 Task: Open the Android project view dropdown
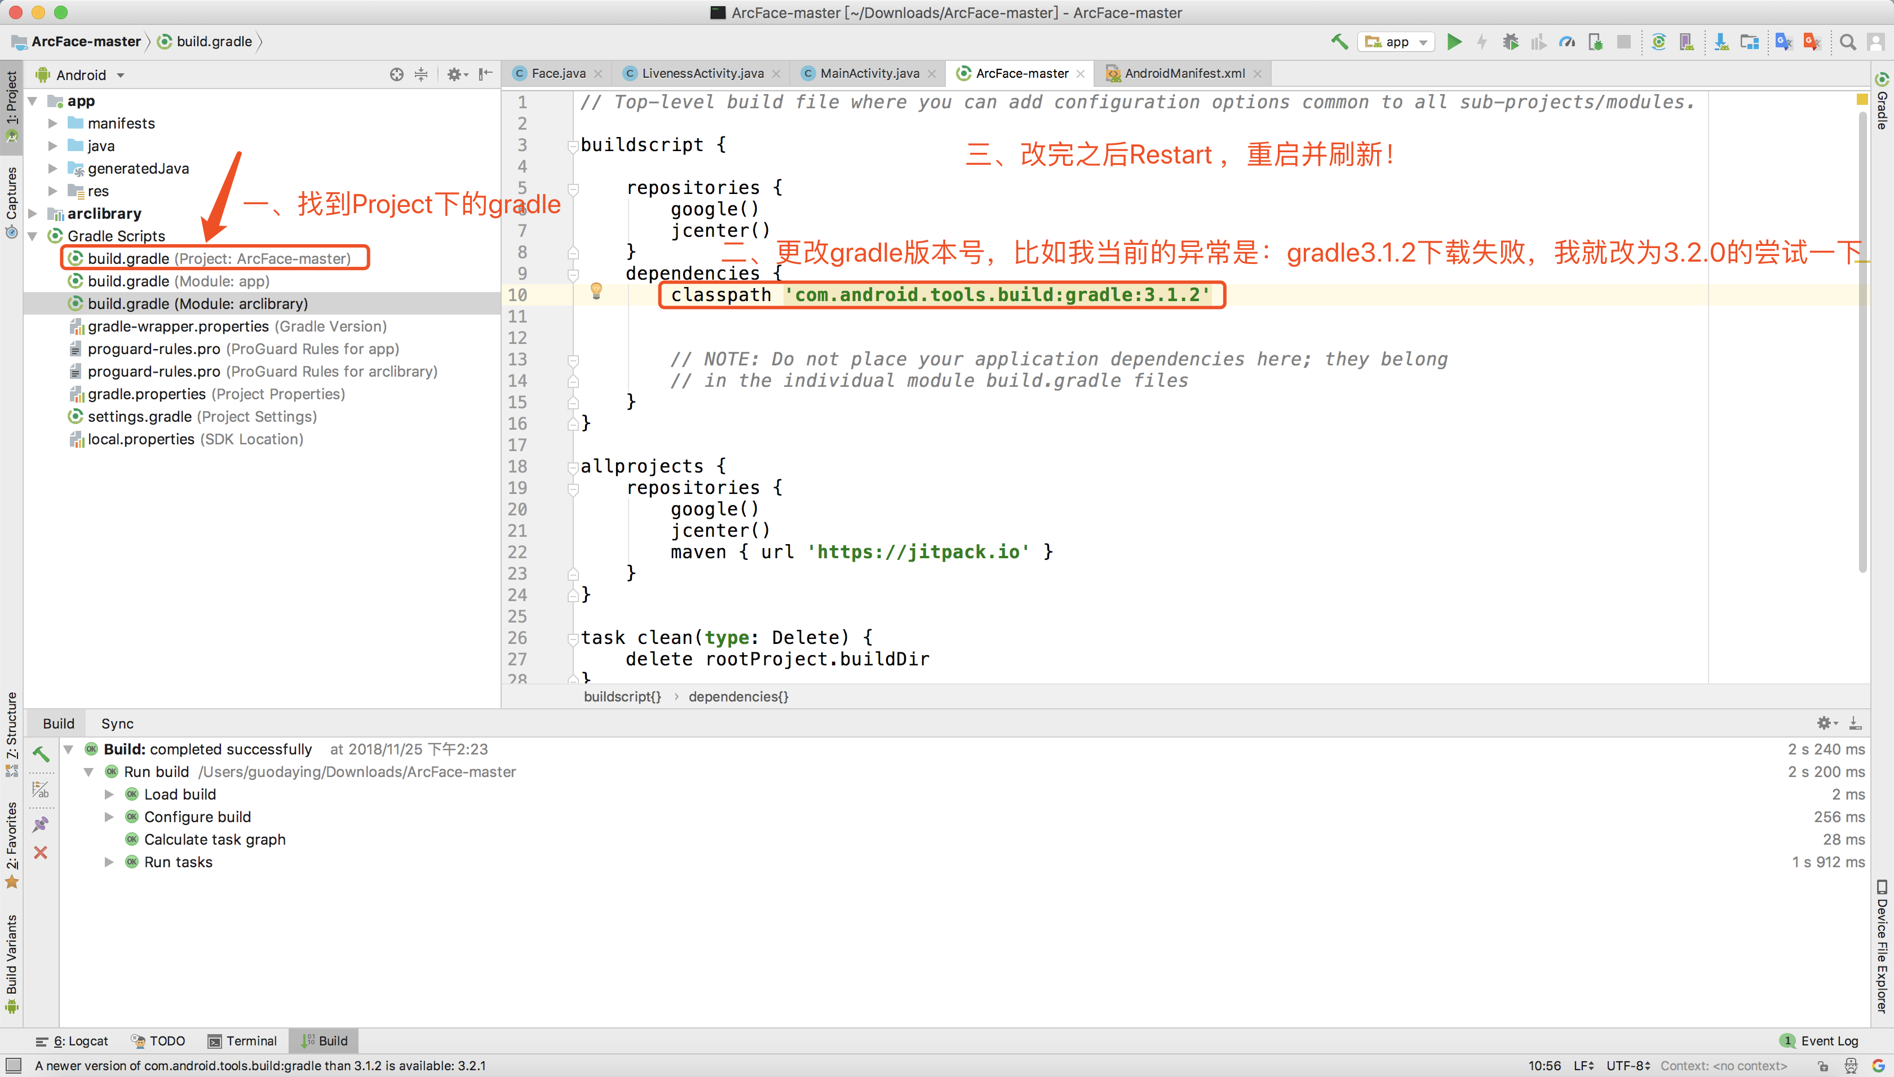point(90,74)
